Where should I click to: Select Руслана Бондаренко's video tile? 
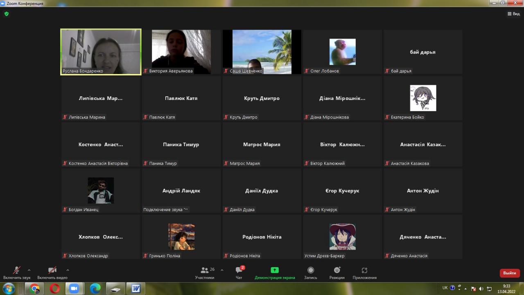click(101, 52)
